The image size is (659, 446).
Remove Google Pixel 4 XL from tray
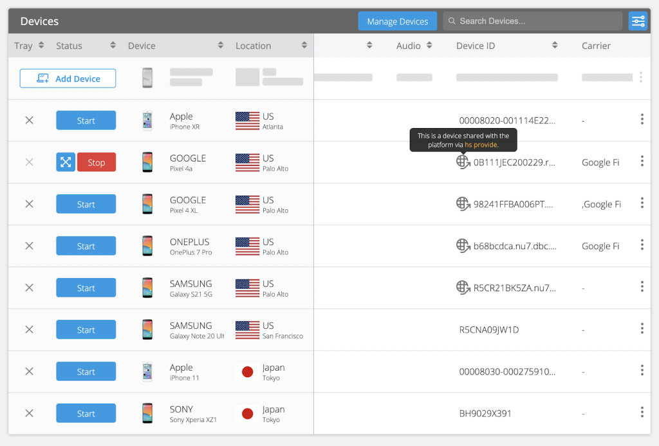point(29,204)
